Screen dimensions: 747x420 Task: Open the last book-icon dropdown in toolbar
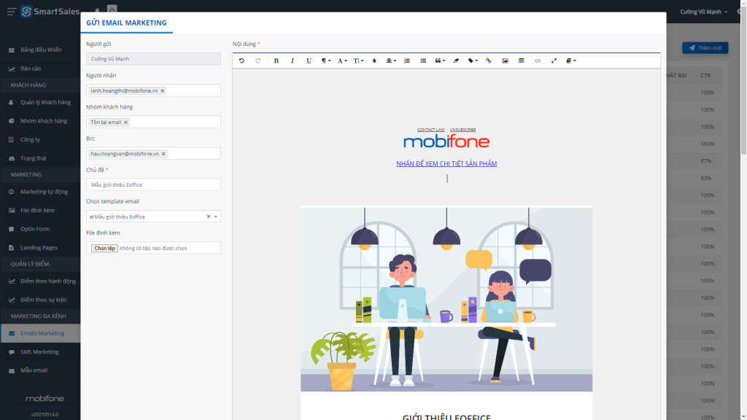point(570,61)
